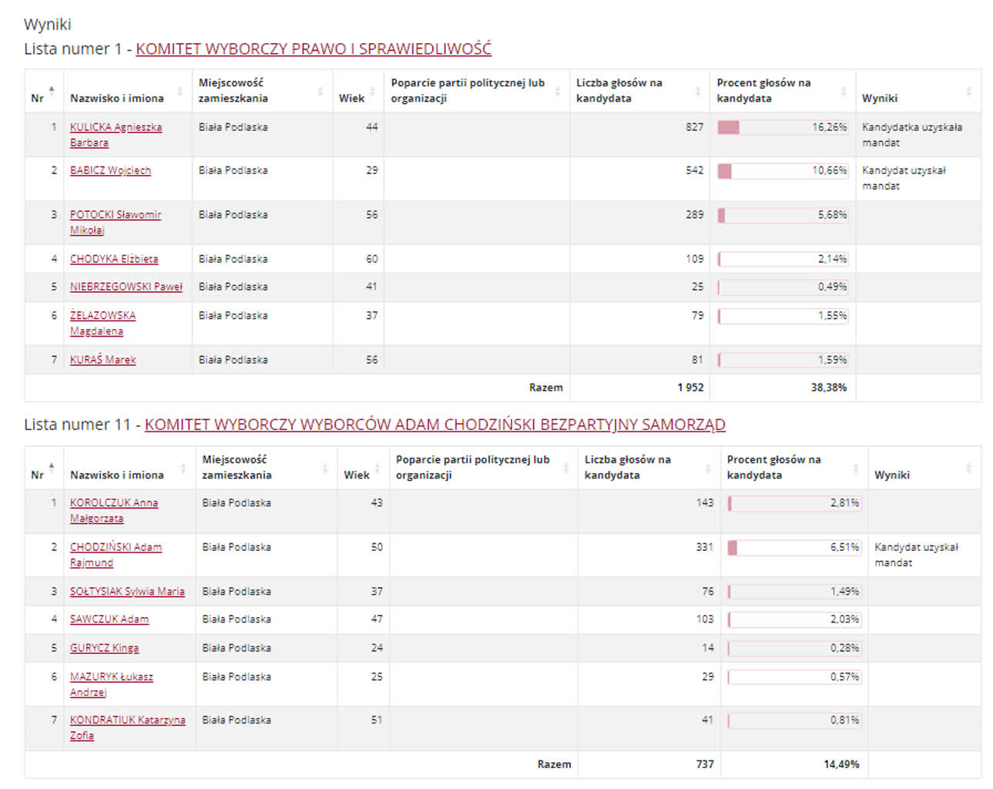Sort the Lista numer 1 table by Nazwisko i imiona

[180, 92]
